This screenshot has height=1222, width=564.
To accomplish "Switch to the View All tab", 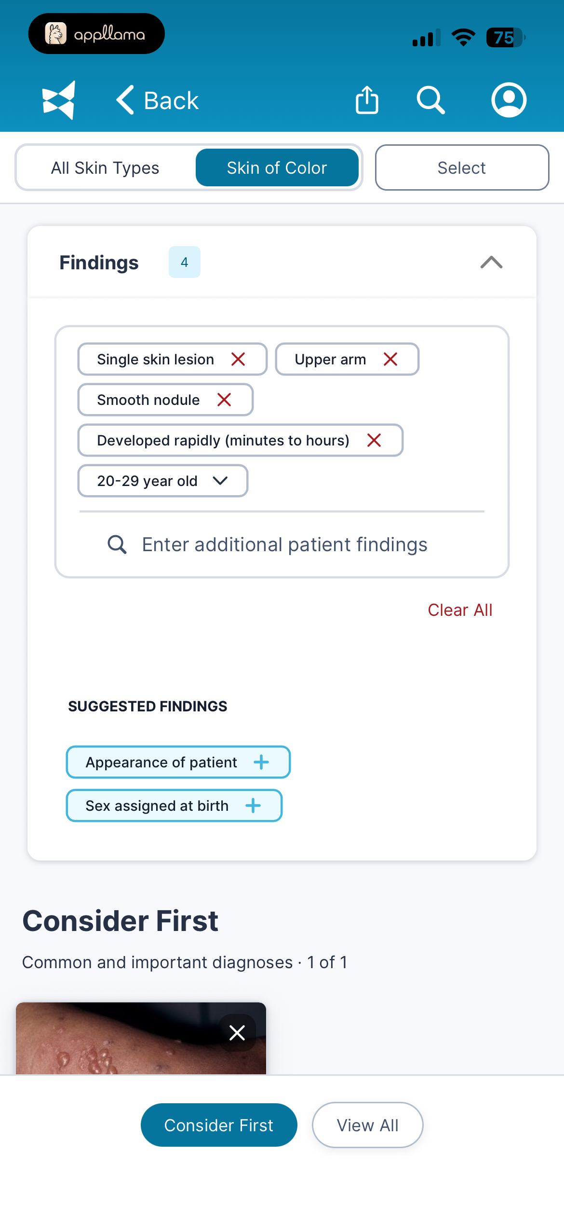I will (368, 1125).
